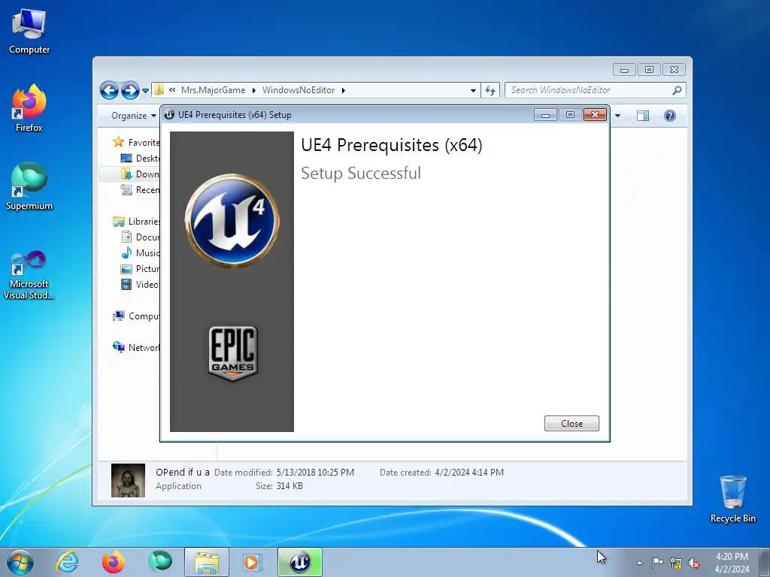Viewport: 770px width, 577px height.
Task: Open view options dropdown arrow in Explorer
Action: tap(618, 116)
